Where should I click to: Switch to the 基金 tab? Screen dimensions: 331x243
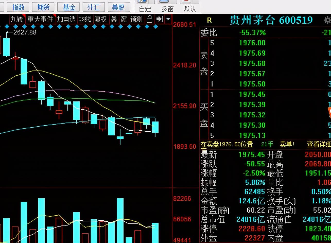pos(68,7)
